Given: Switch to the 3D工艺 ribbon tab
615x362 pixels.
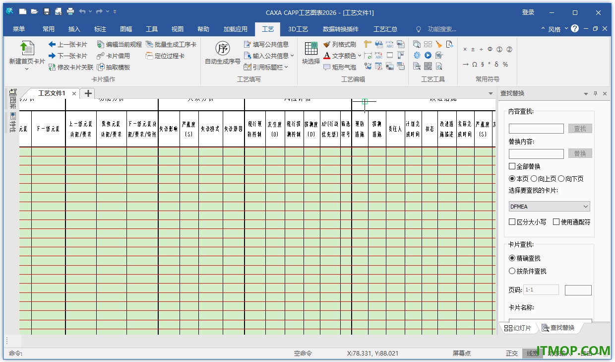Looking at the screenshot, I should click(298, 29).
